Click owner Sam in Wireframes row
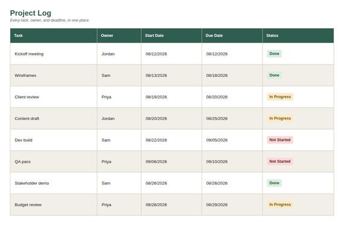344x228 pixels. coord(106,75)
